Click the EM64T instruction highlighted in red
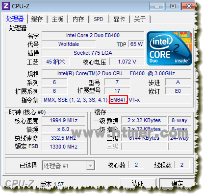The image size is (203, 194). point(118,100)
